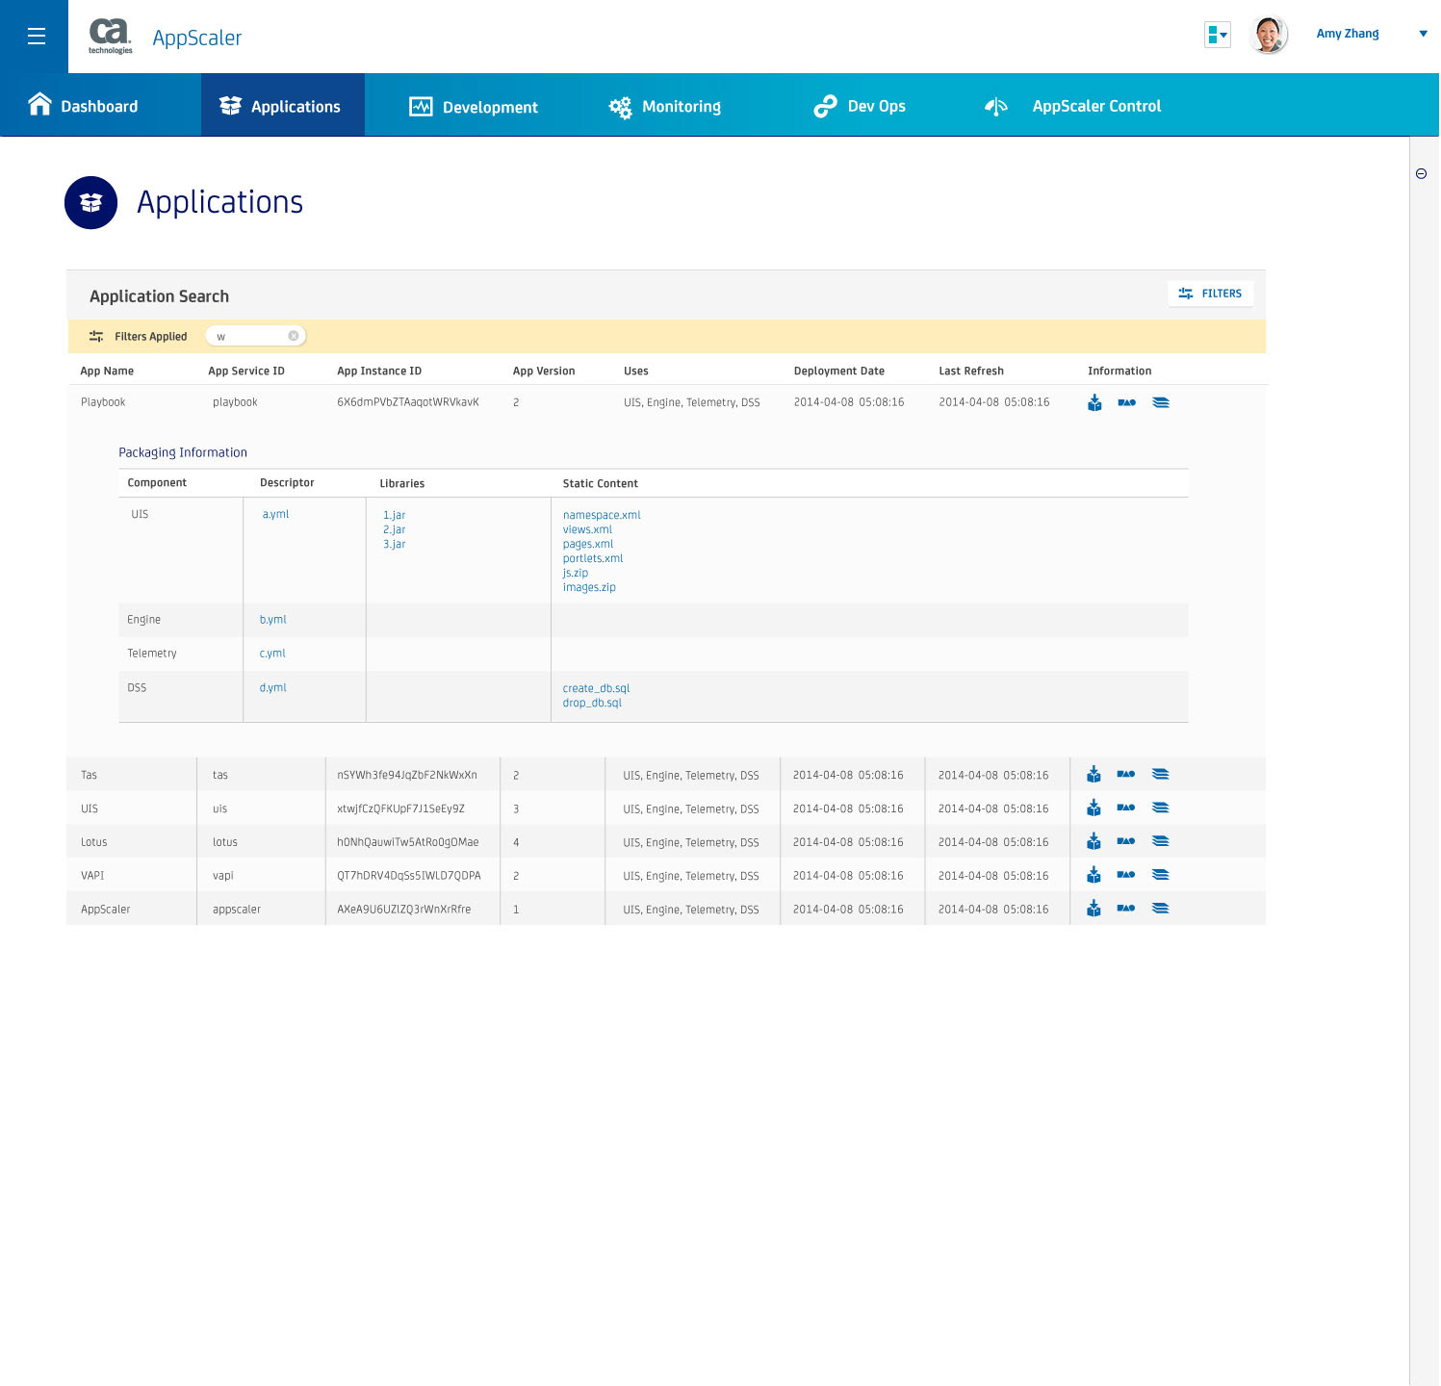Click the packaging download icon in UIS app row
Screen dimensions: 1441x1386
[x=1094, y=808]
